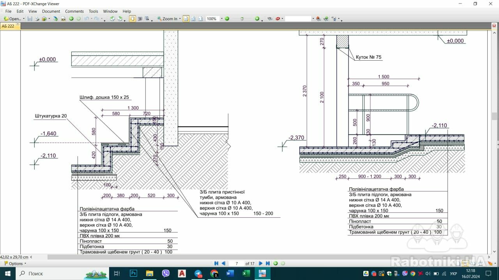Screen dimensions: 499x280
Task: Open the Window menu
Action: point(110,11)
